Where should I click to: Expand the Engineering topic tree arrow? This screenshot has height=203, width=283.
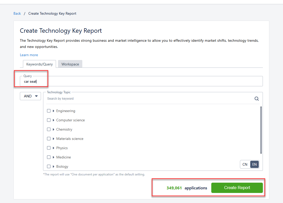(x=53, y=111)
